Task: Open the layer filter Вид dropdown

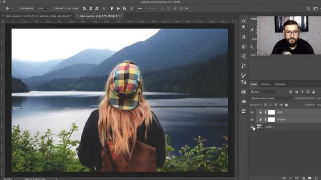Action: click(264, 92)
